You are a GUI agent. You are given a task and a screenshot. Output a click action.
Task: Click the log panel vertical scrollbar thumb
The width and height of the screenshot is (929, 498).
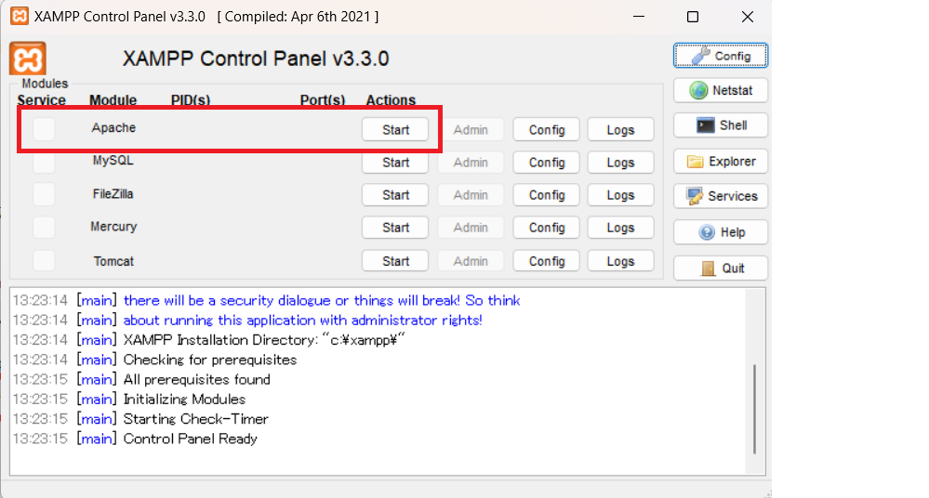[754, 409]
